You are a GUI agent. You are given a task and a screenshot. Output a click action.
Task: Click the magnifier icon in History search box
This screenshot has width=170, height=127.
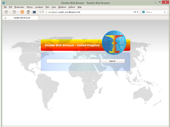tap(165, 12)
